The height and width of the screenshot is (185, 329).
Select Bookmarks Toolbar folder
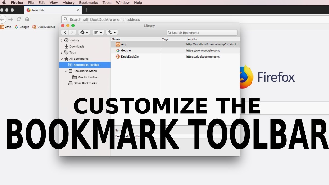(85, 65)
